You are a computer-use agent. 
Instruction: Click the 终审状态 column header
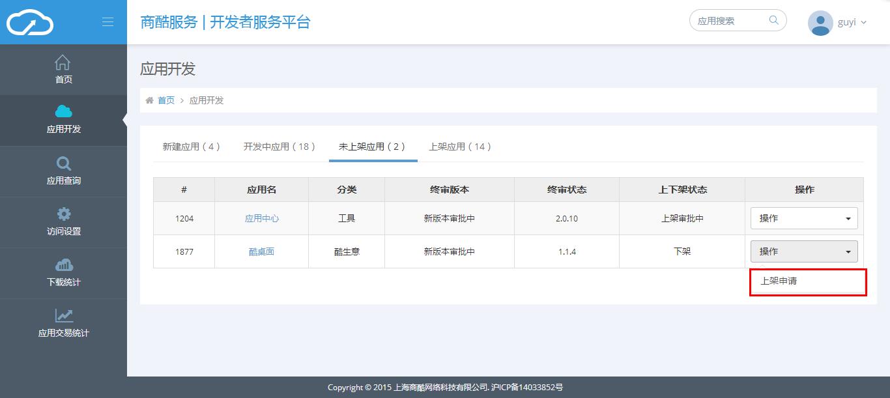567,190
